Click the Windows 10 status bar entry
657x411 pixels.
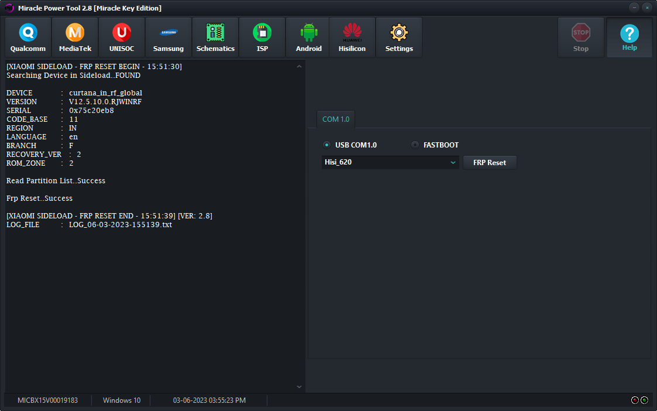122,400
